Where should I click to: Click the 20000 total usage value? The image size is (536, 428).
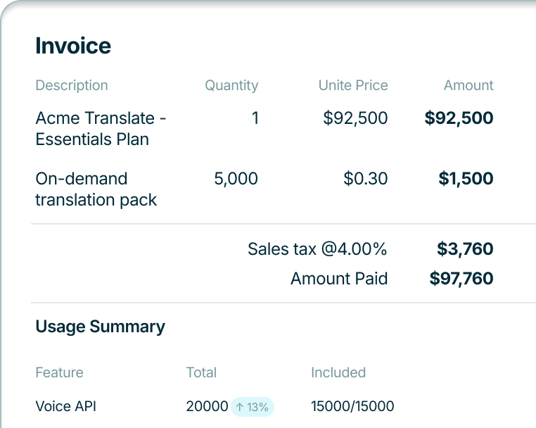click(x=207, y=406)
